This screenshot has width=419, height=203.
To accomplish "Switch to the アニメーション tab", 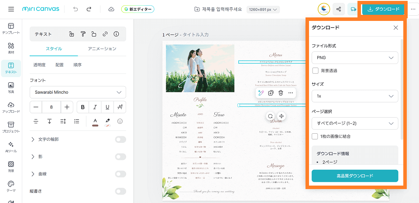I will [x=102, y=49].
